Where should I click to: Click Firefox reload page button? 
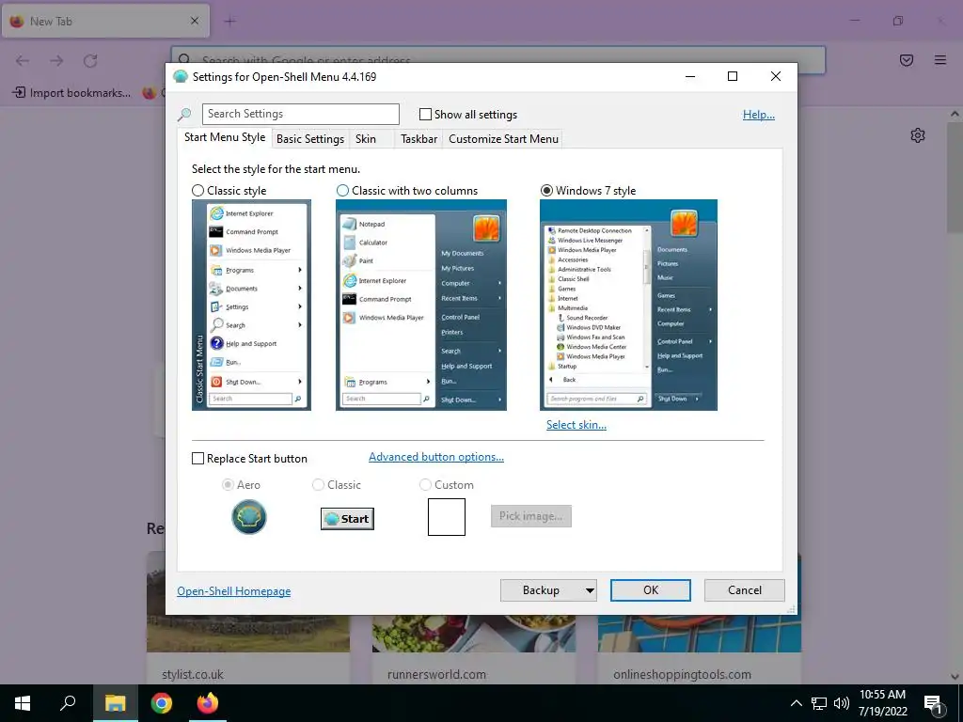coord(91,60)
